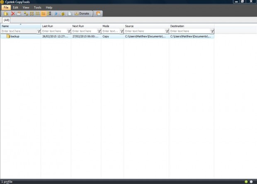Click the New Profile toolbar icon

pyautogui.click(x=6, y=14)
